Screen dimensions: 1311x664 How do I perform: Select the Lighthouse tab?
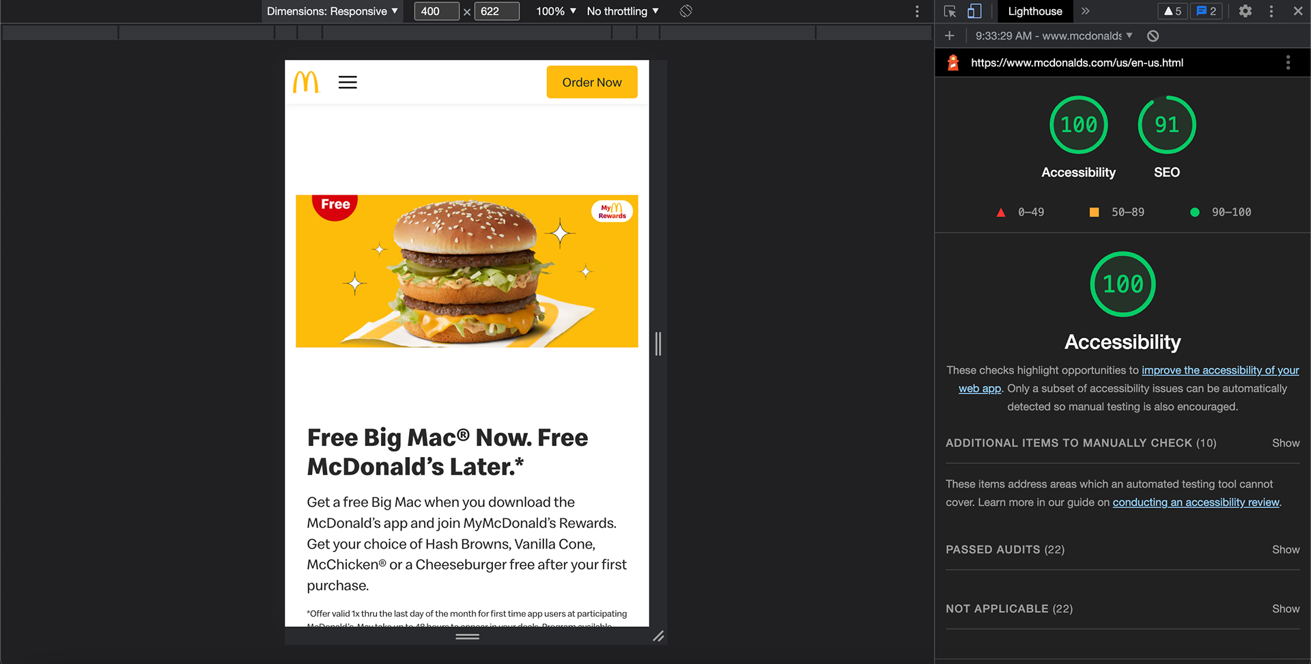(x=1035, y=11)
